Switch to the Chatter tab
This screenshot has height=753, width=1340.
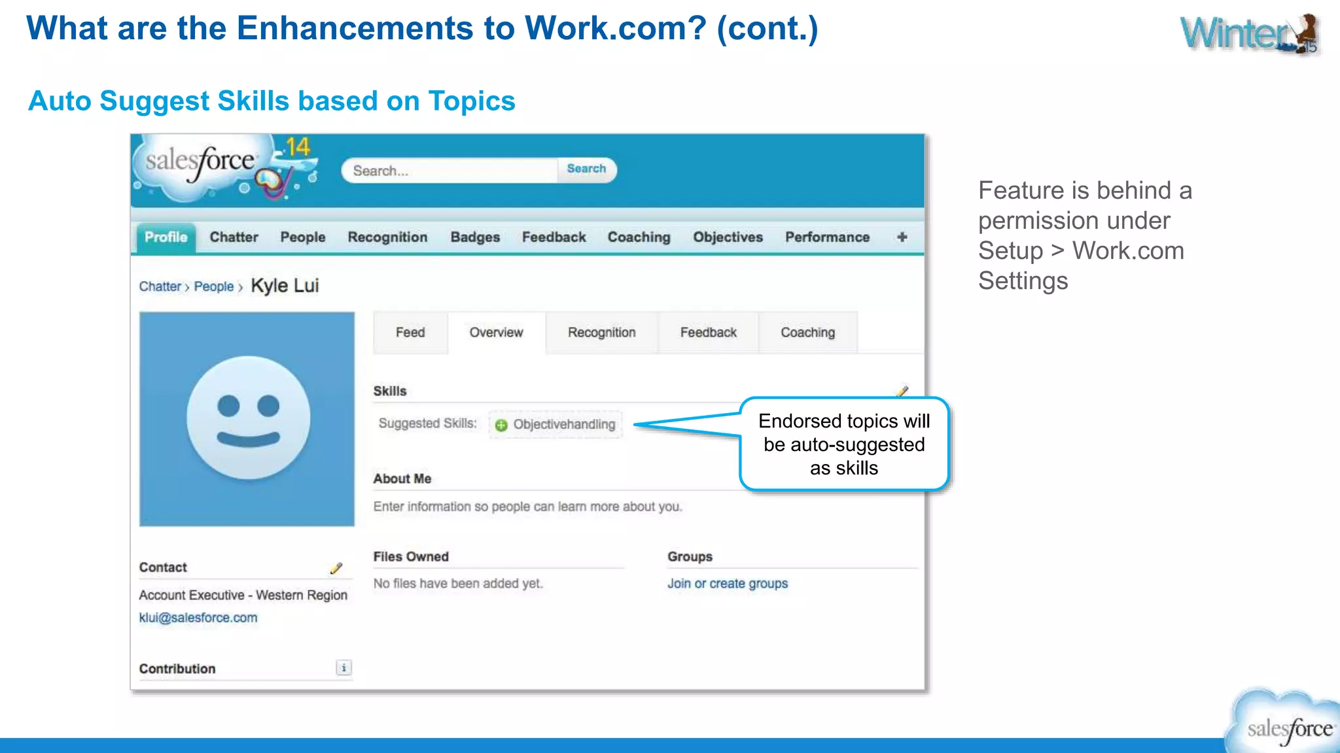[234, 237]
